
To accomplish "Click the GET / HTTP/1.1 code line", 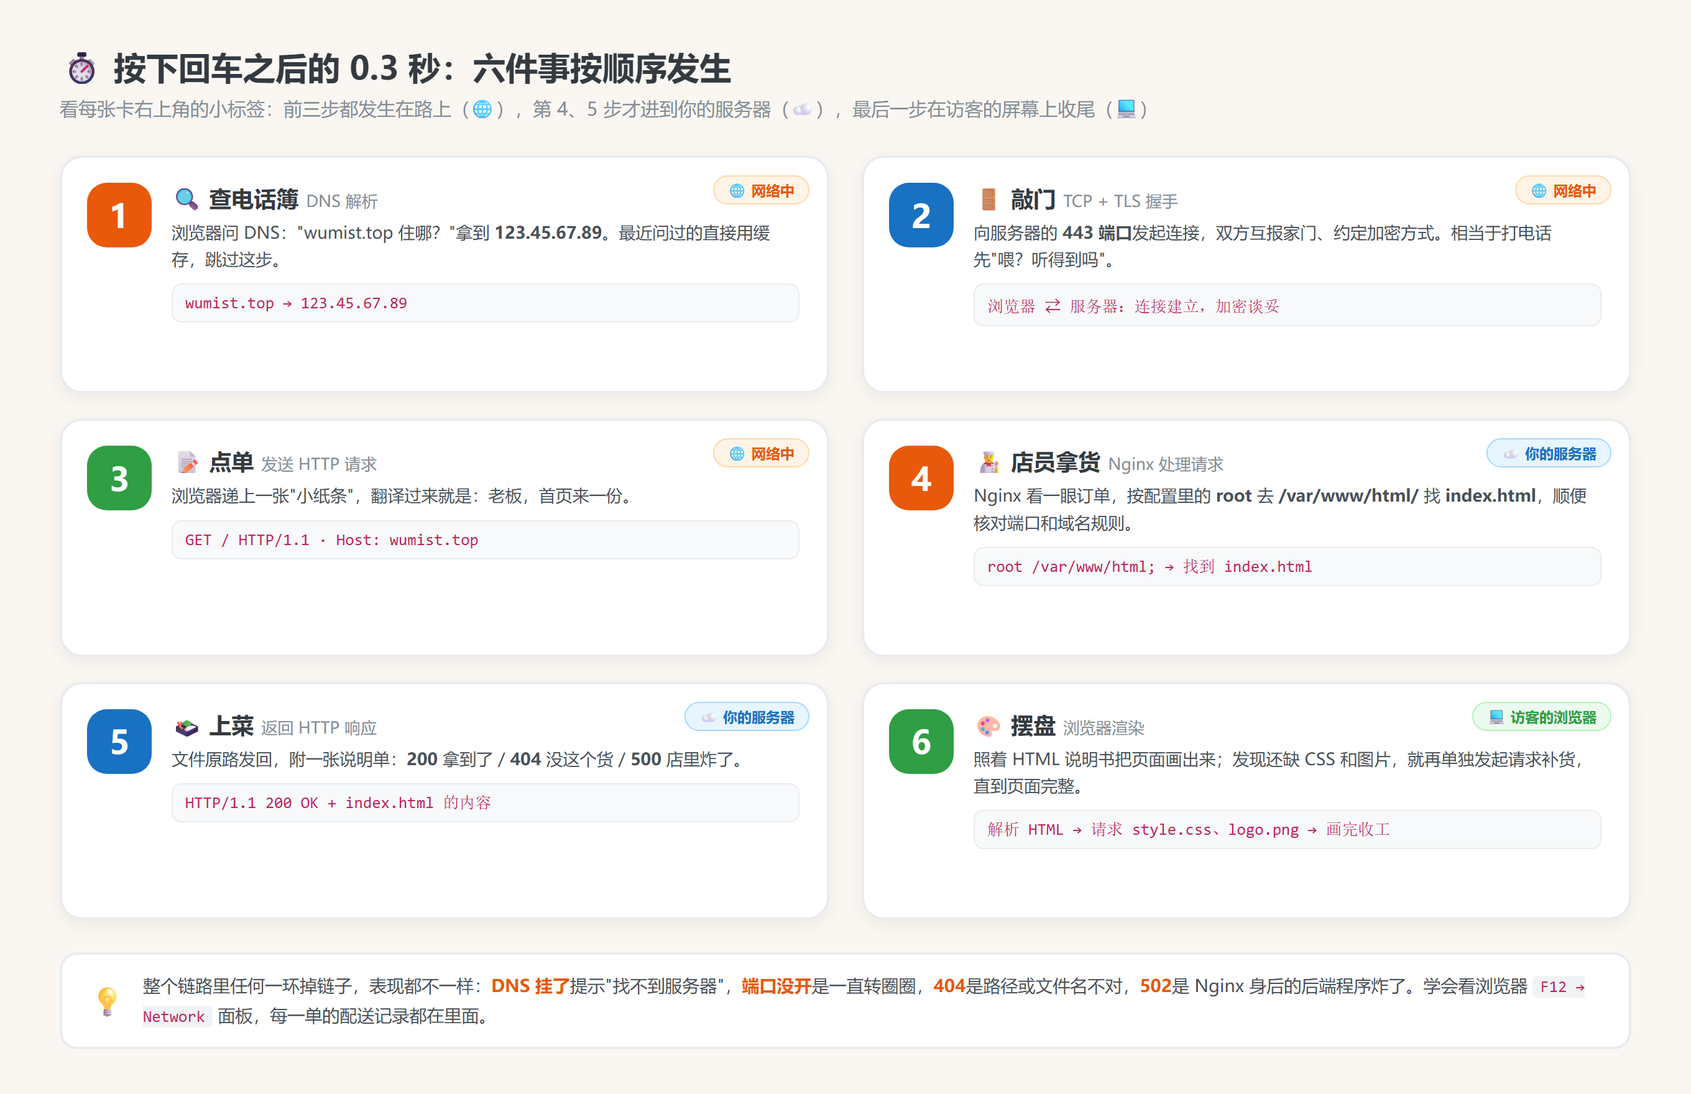I will pyautogui.click(x=486, y=540).
